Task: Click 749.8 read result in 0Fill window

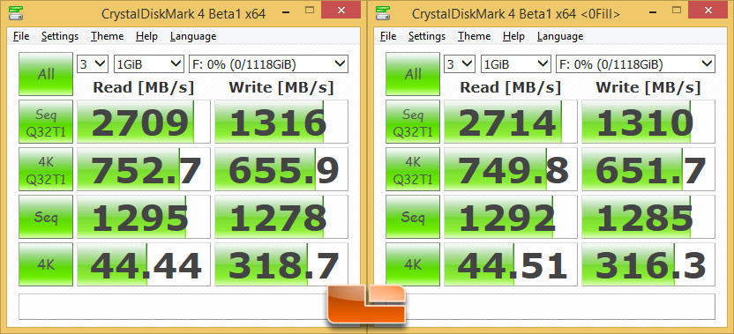Action: [x=511, y=169]
